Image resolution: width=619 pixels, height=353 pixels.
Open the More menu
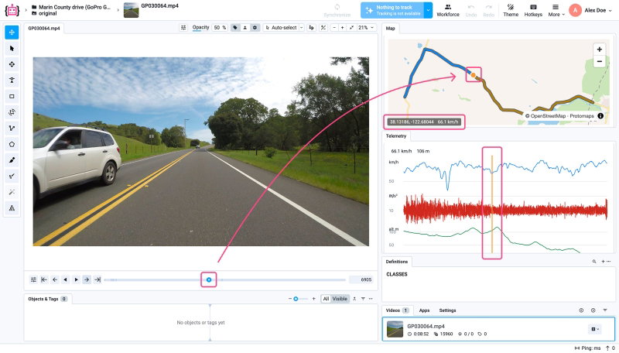(x=556, y=11)
